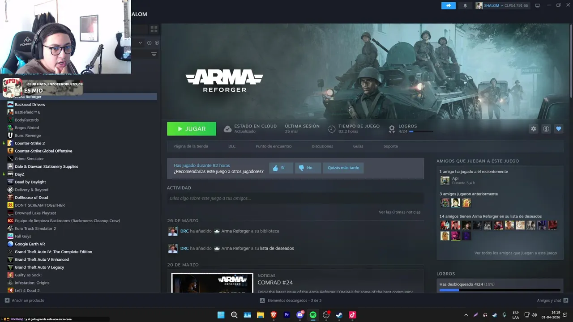Image resolution: width=573 pixels, height=322 pixels.
Task: Open the LOGROS achievements gear icon
Action: (x=392, y=129)
